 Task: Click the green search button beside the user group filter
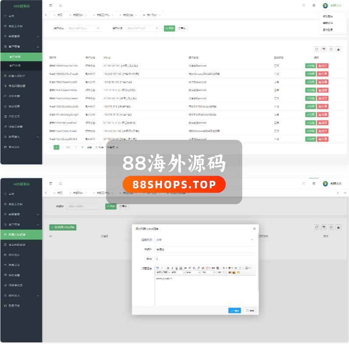click(x=169, y=28)
